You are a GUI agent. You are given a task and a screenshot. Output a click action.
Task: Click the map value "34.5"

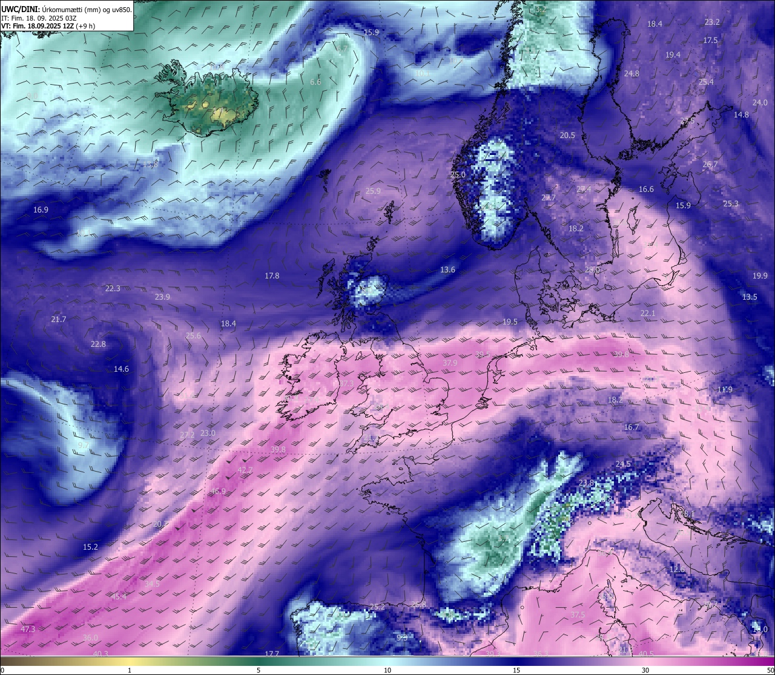152,584
